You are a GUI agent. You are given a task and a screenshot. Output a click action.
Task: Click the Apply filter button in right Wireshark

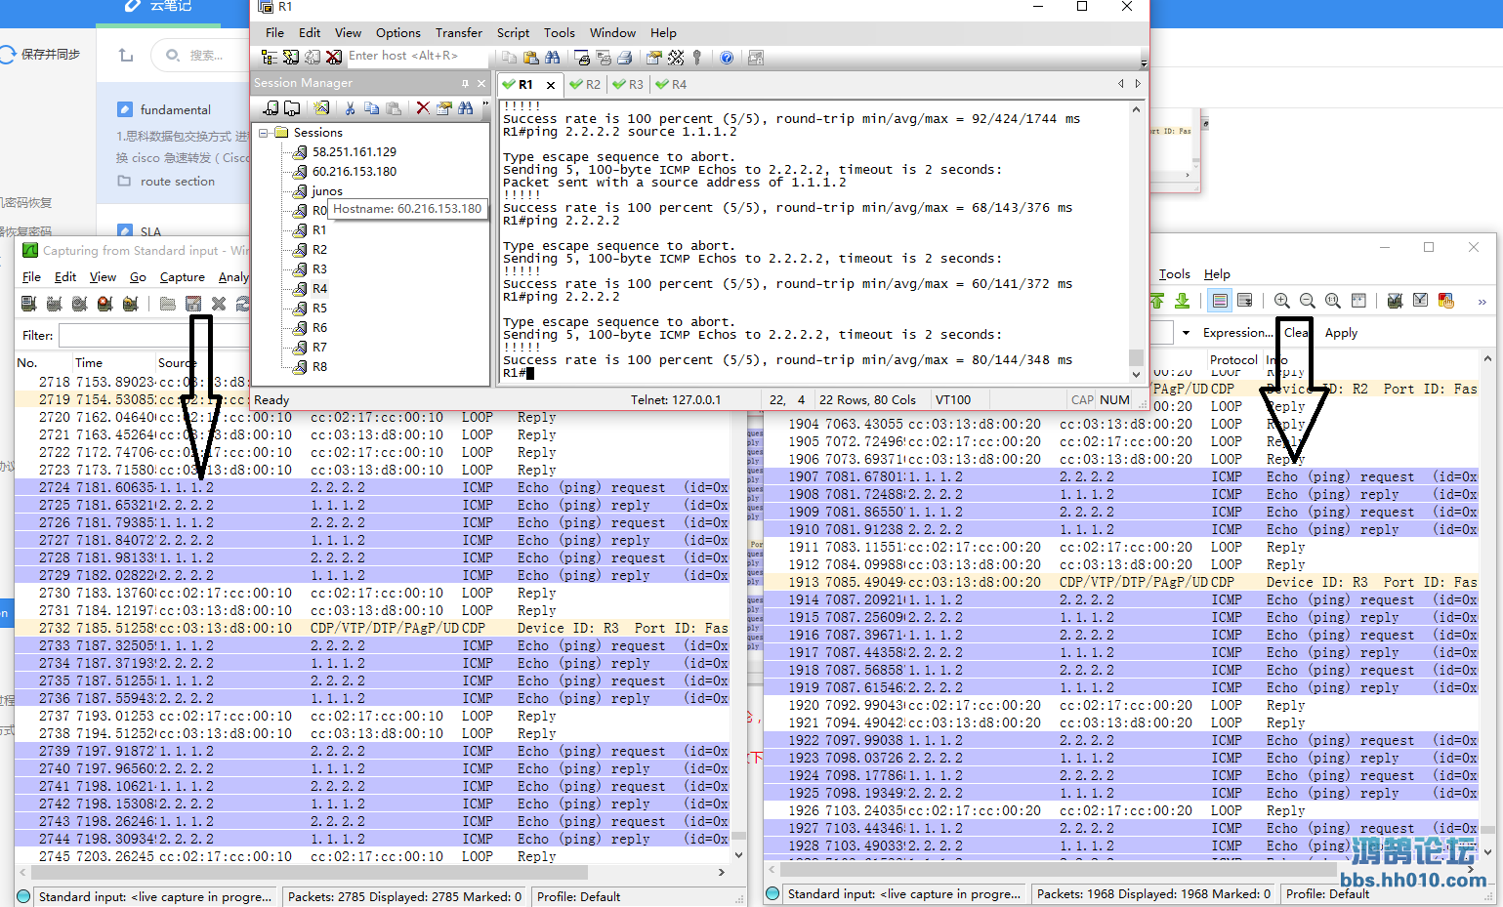tap(1341, 333)
